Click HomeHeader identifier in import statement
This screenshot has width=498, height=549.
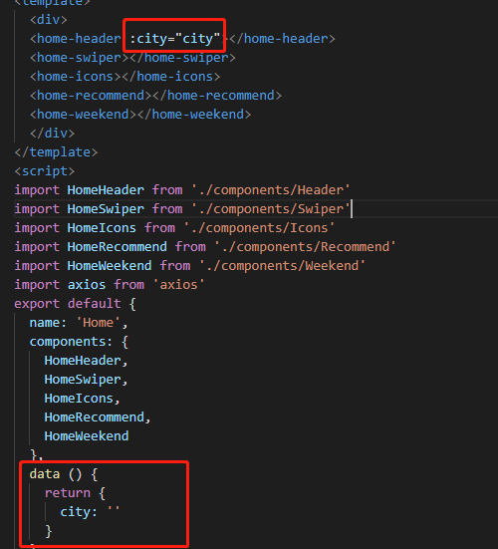pos(106,189)
